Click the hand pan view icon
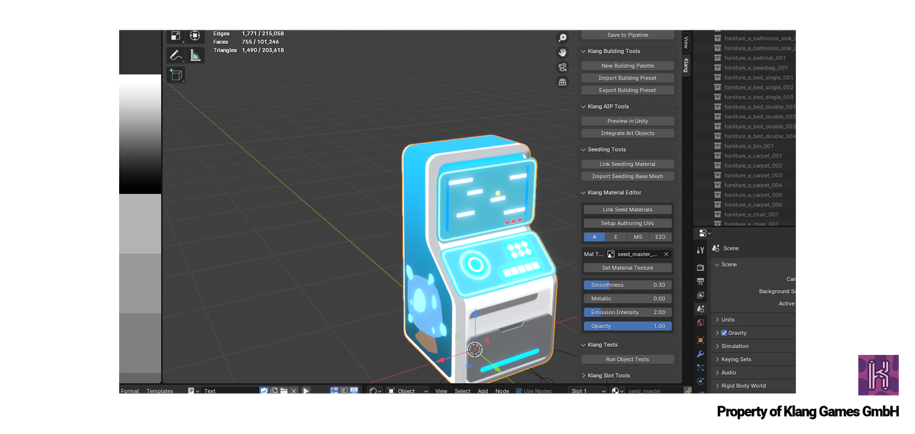 tap(562, 52)
